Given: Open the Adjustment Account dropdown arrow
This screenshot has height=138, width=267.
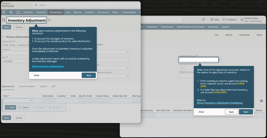Looking at the screenshot, I should pyautogui.click(x=220, y=60).
